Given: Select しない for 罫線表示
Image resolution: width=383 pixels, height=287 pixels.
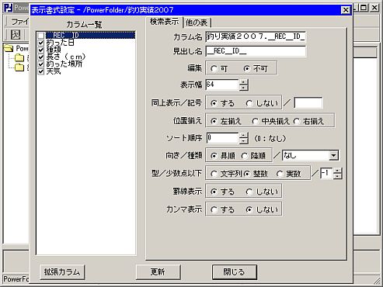Looking at the screenshot, I should coord(249,192).
